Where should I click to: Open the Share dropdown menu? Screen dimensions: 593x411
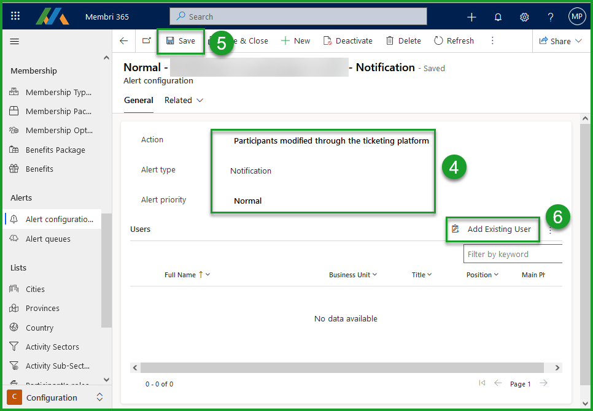pyautogui.click(x=560, y=41)
